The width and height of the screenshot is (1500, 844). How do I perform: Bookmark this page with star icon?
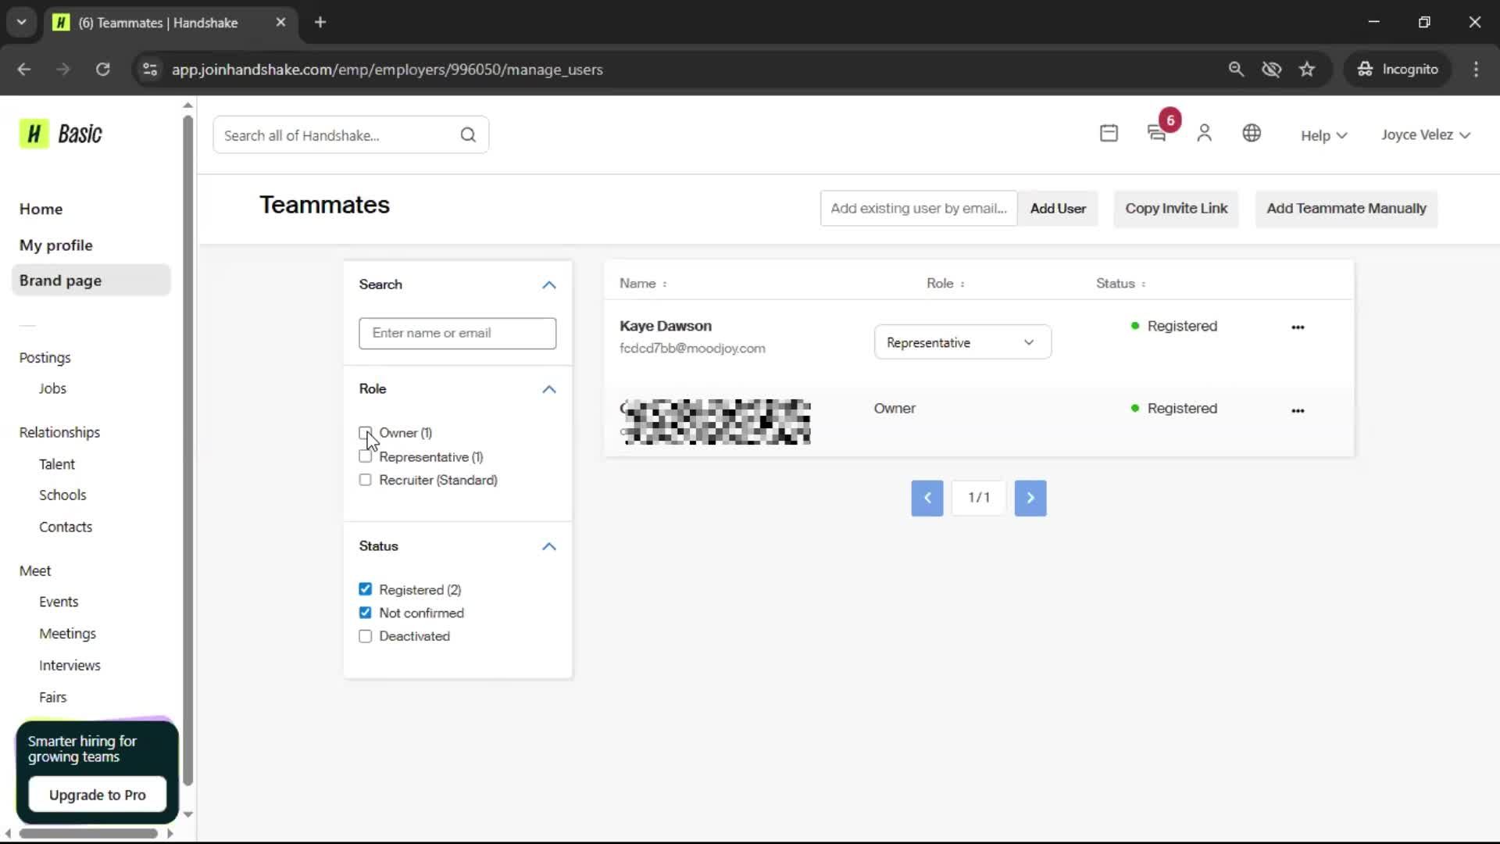[1307, 70]
